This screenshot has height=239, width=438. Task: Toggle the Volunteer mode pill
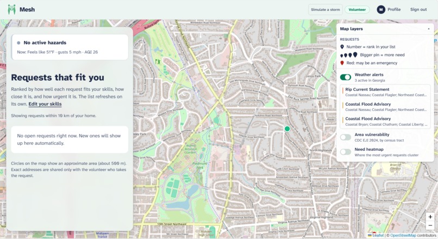[x=357, y=9]
